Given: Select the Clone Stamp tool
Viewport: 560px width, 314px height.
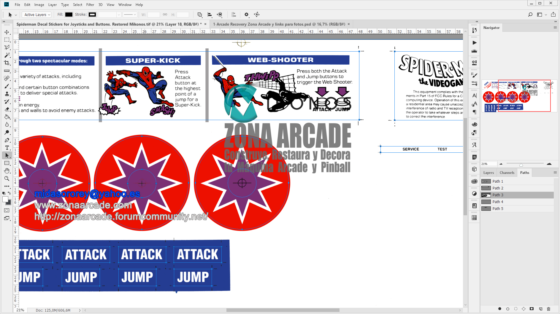Looking at the screenshot, I should pos(7,94).
